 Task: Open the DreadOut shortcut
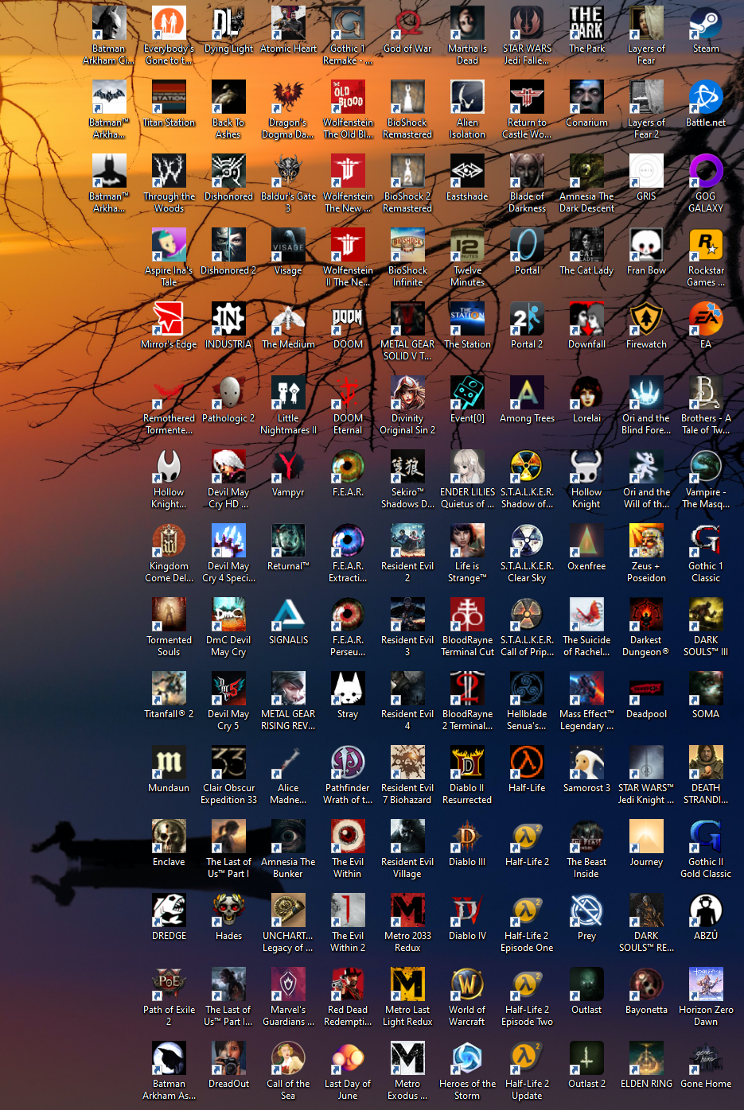coord(228,1058)
